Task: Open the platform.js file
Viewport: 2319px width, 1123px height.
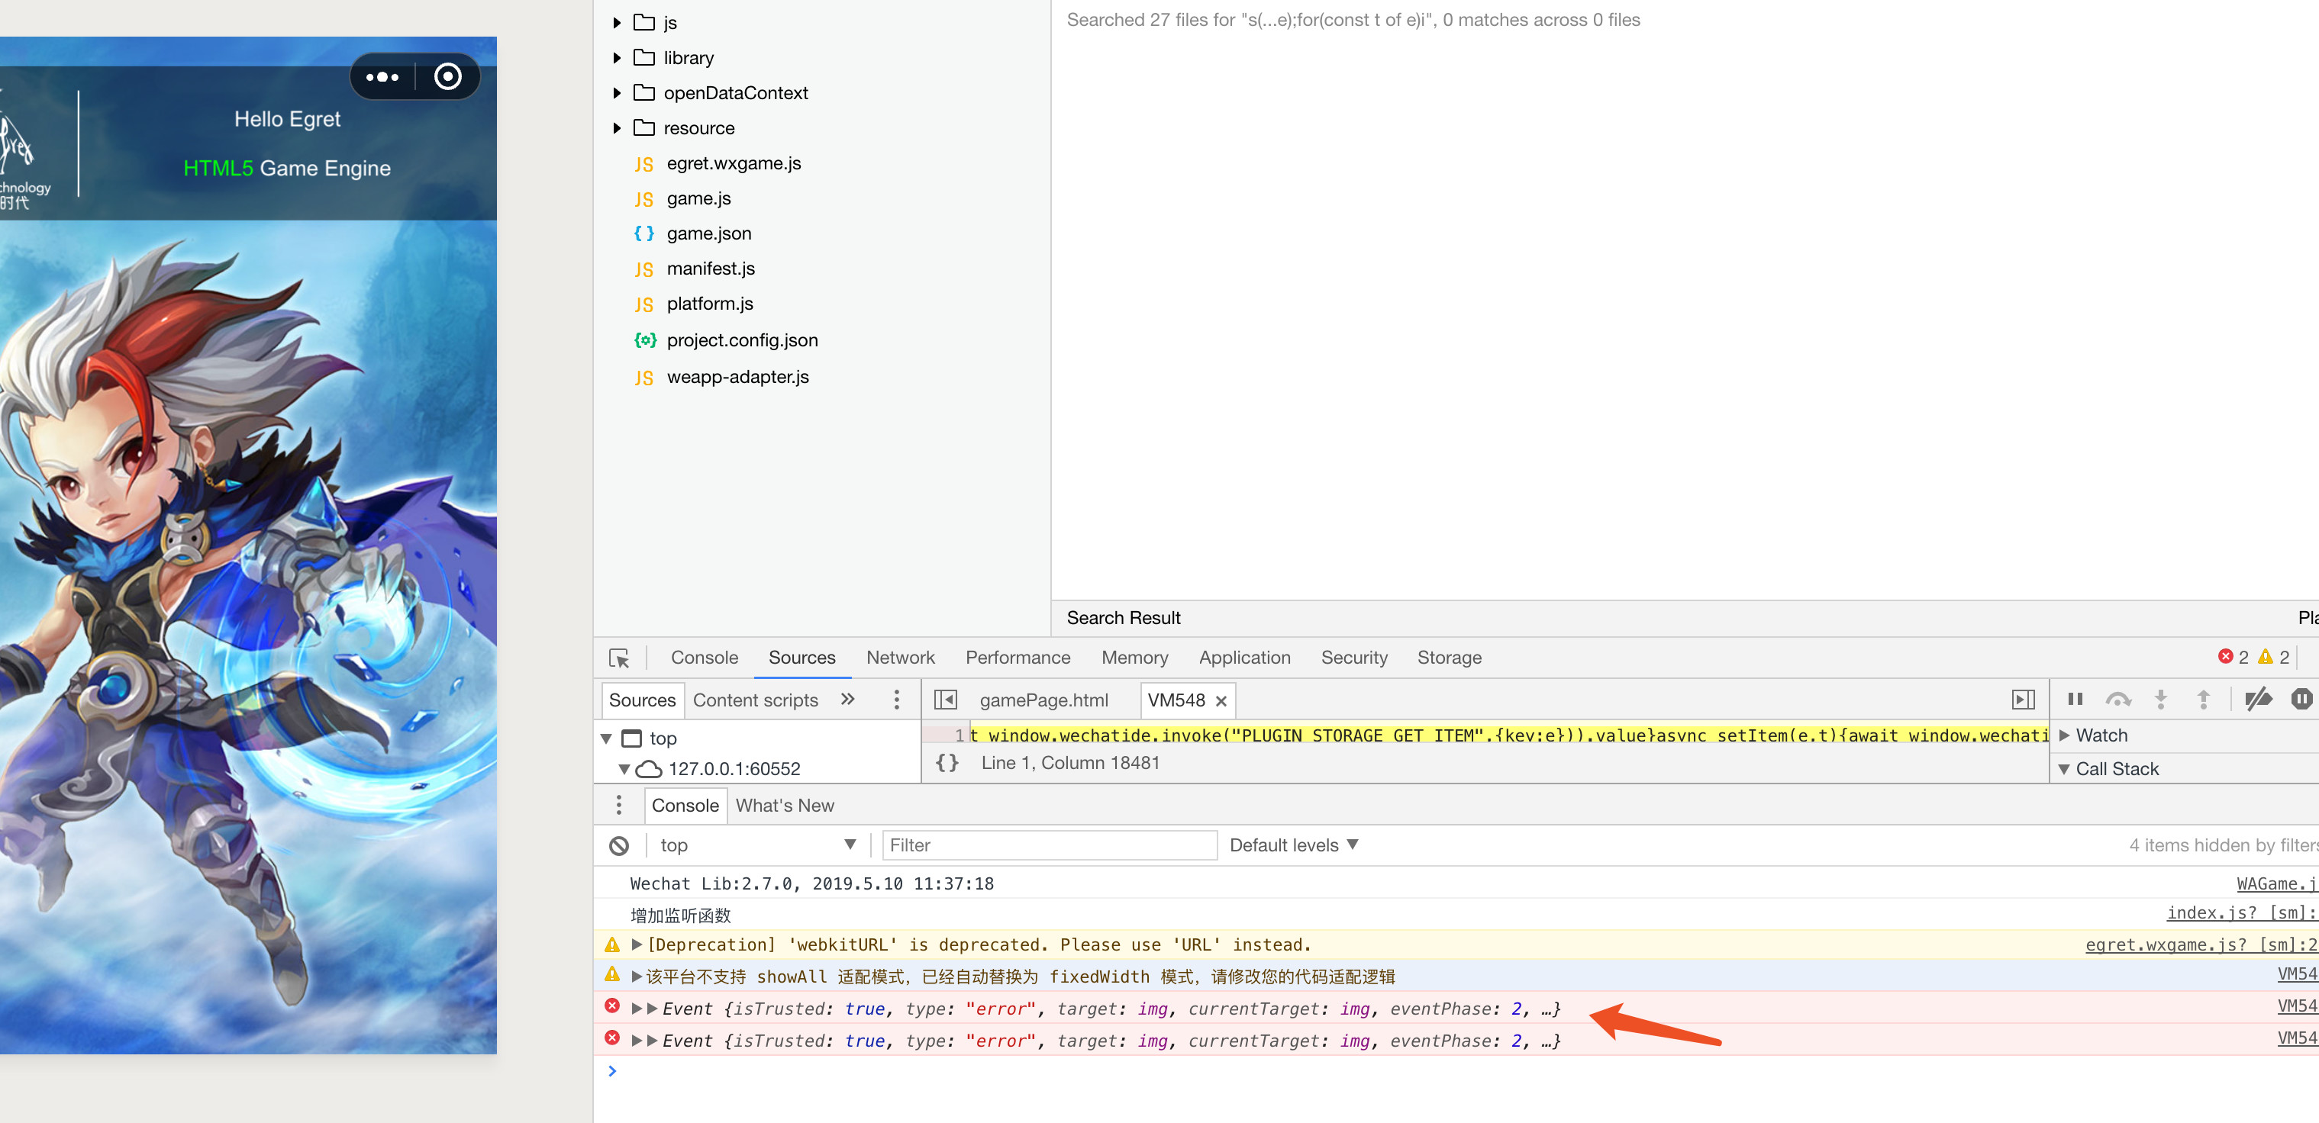Action: click(x=709, y=304)
